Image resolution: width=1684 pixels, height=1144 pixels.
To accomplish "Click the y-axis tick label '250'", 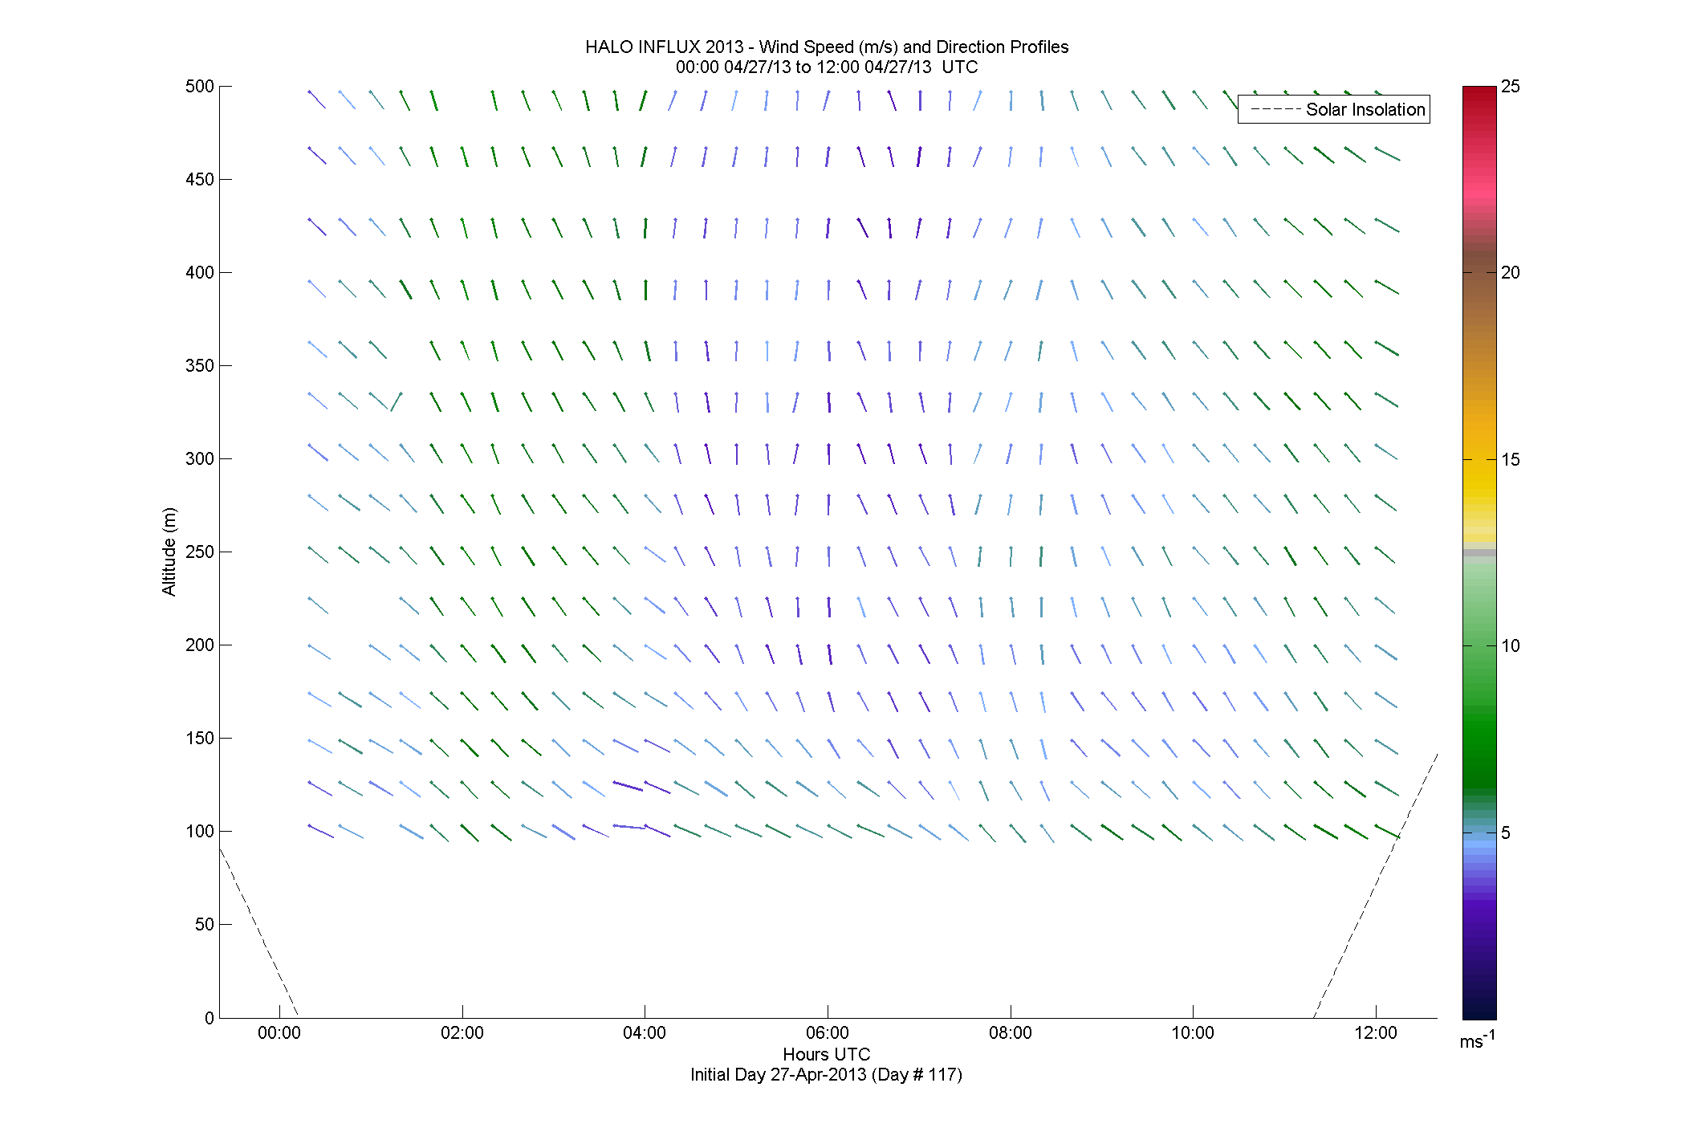I will point(200,552).
